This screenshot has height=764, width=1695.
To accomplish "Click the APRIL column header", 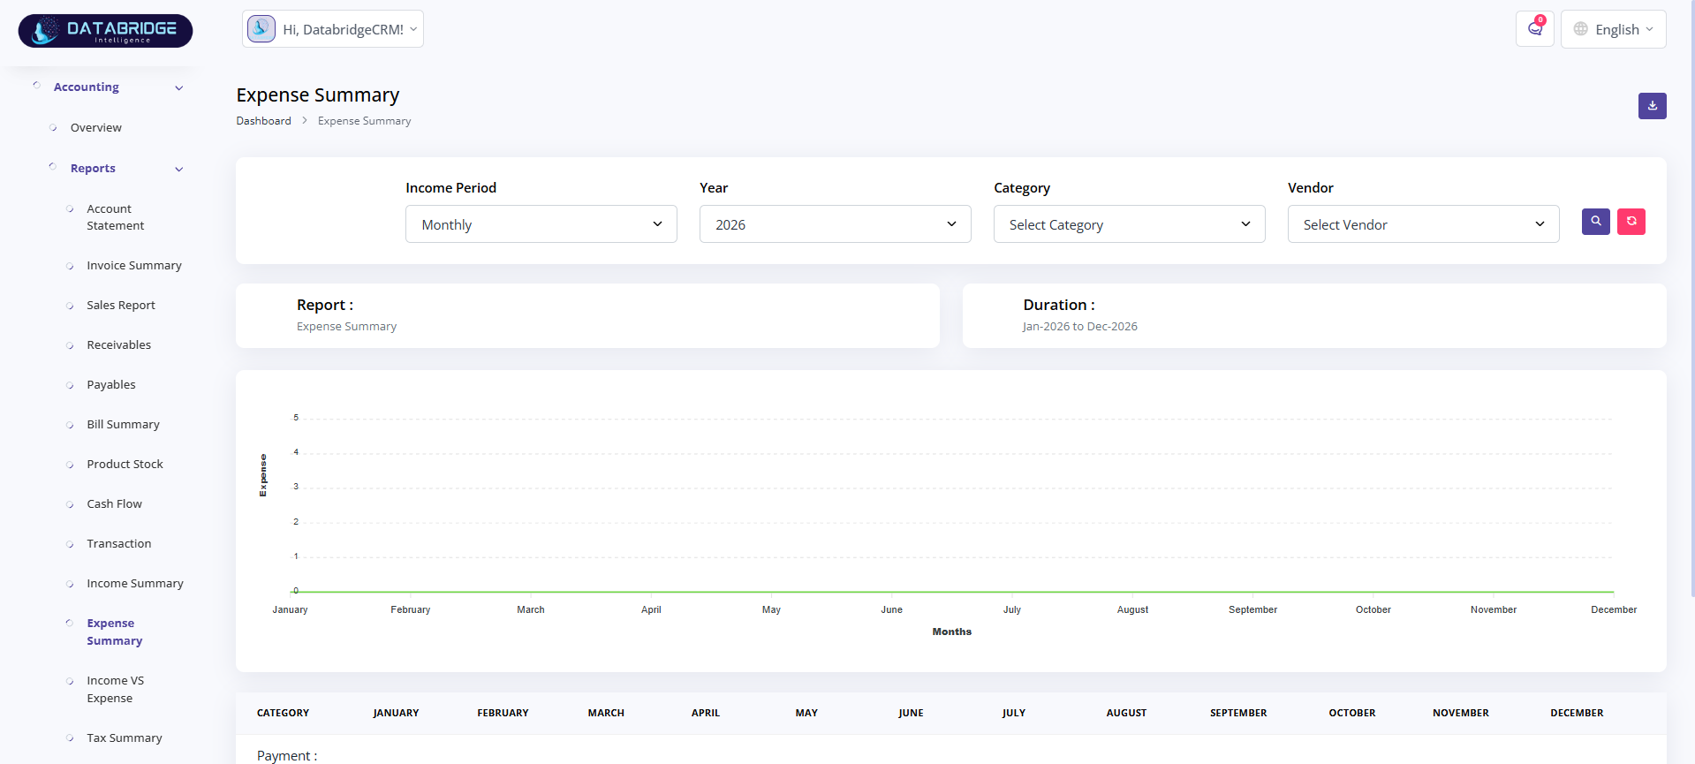I will [706, 713].
